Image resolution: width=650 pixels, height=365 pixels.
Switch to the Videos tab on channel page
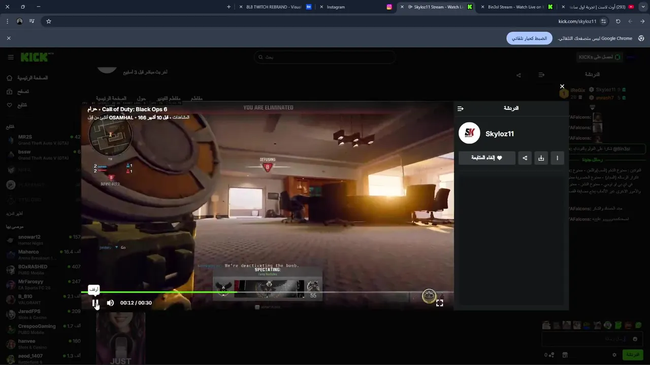169,98
